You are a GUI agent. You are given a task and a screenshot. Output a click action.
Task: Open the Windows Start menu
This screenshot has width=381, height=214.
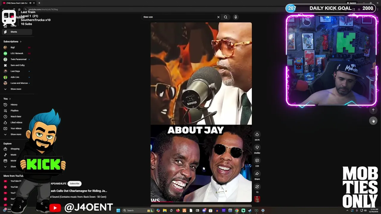(x=118, y=210)
